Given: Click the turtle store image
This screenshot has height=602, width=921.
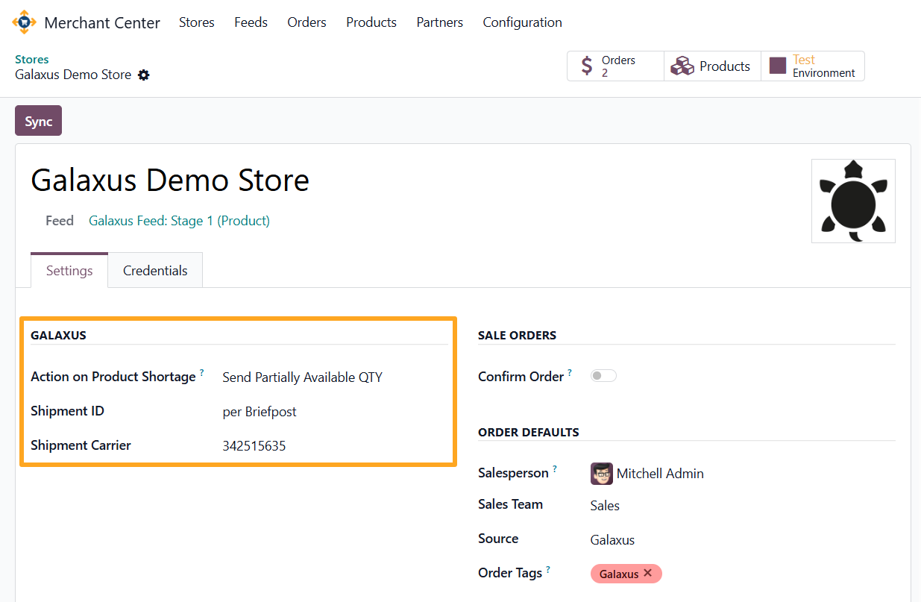Looking at the screenshot, I should pos(853,201).
